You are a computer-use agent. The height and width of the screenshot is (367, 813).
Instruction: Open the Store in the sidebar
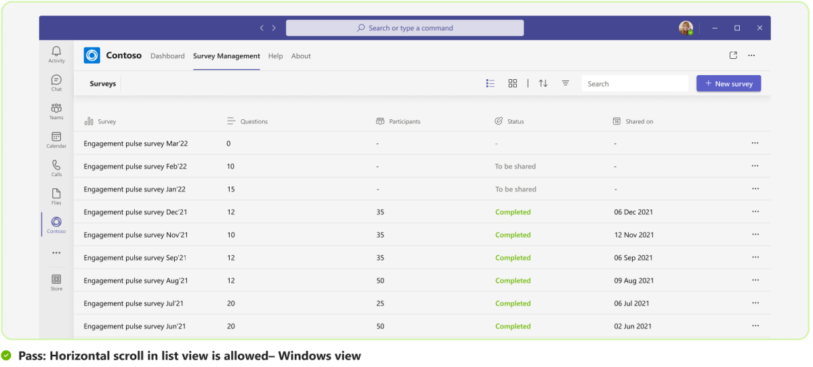56,282
